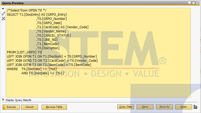
Task: Click the 'LEFT JOIN OCRD T2' line
Action: click(x=52, y=61)
